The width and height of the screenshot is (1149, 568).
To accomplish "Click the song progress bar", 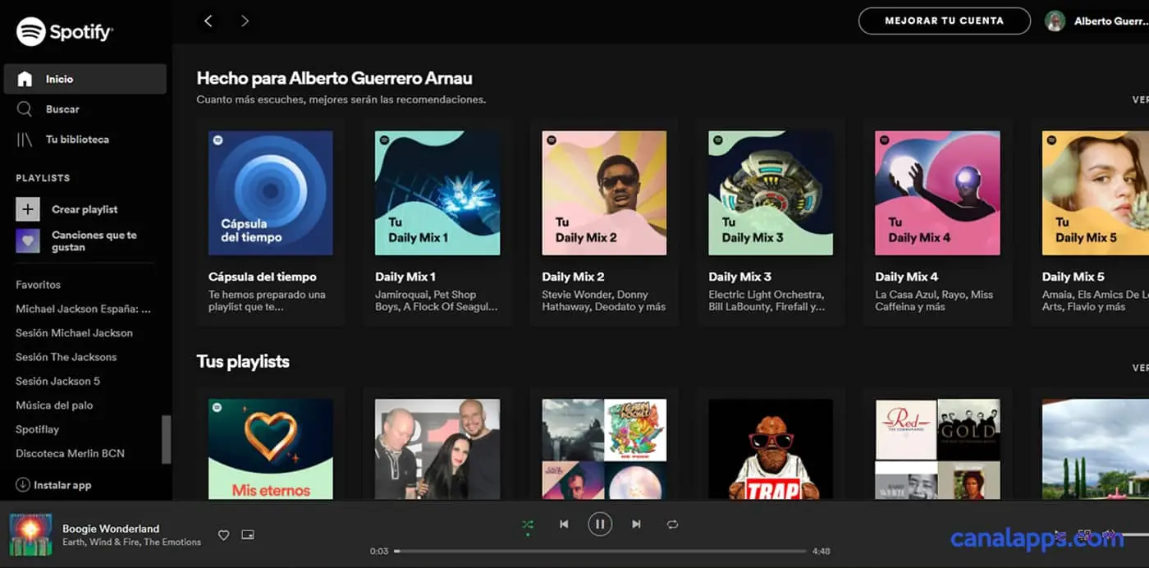I will pos(600,552).
